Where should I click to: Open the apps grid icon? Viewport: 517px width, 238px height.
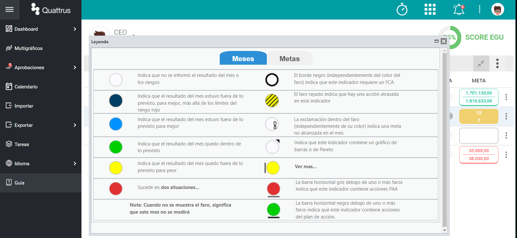coord(430,9)
